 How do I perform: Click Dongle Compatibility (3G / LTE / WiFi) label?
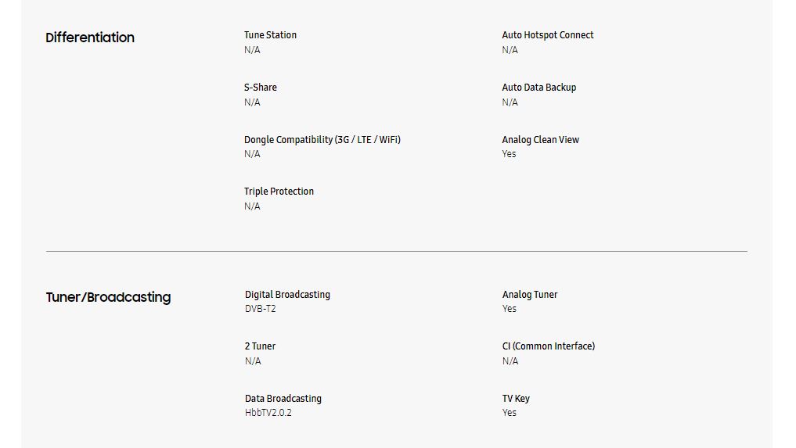pyautogui.click(x=322, y=140)
